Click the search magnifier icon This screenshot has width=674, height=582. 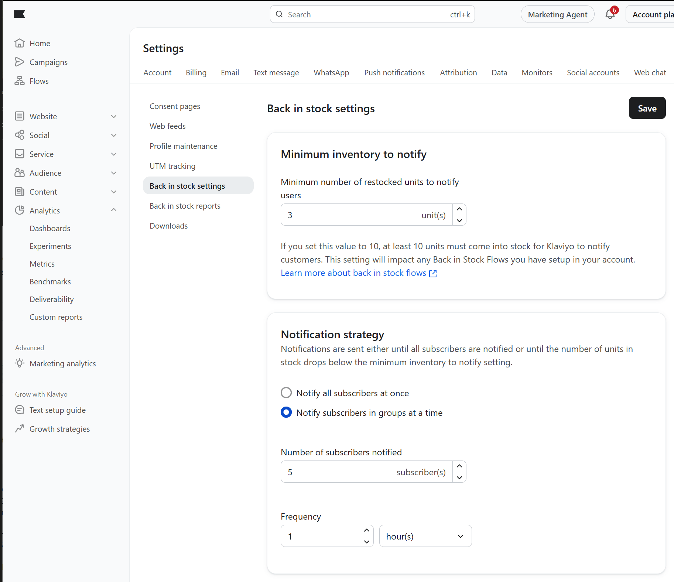point(280,14)
